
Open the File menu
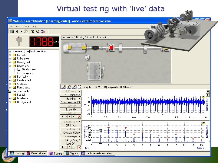(x=11, y=26)
